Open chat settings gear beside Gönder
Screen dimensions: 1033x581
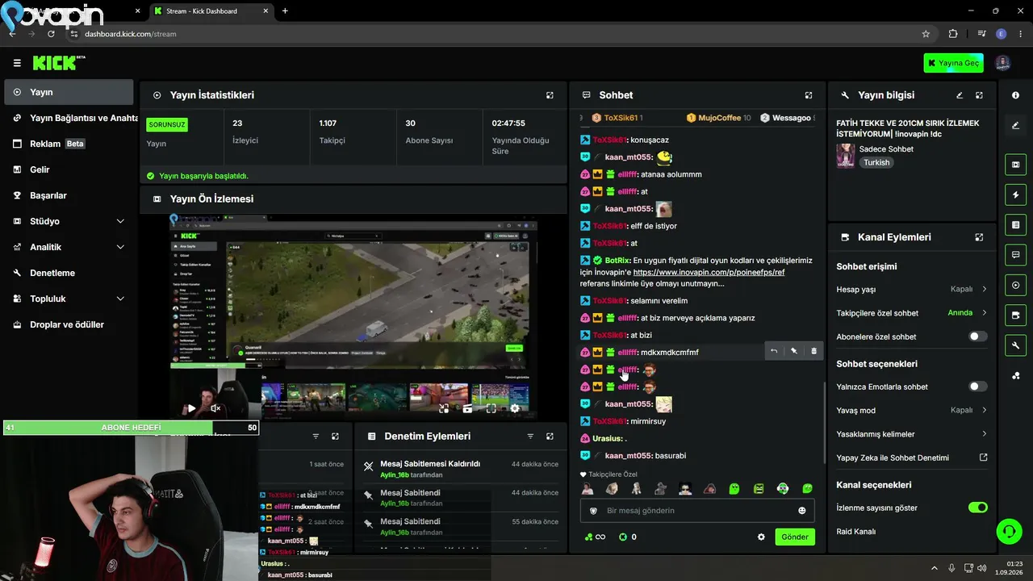761,537
